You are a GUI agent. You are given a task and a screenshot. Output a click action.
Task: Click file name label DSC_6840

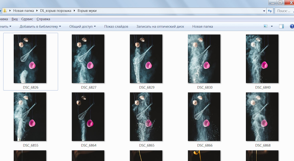tap(263, 87)
